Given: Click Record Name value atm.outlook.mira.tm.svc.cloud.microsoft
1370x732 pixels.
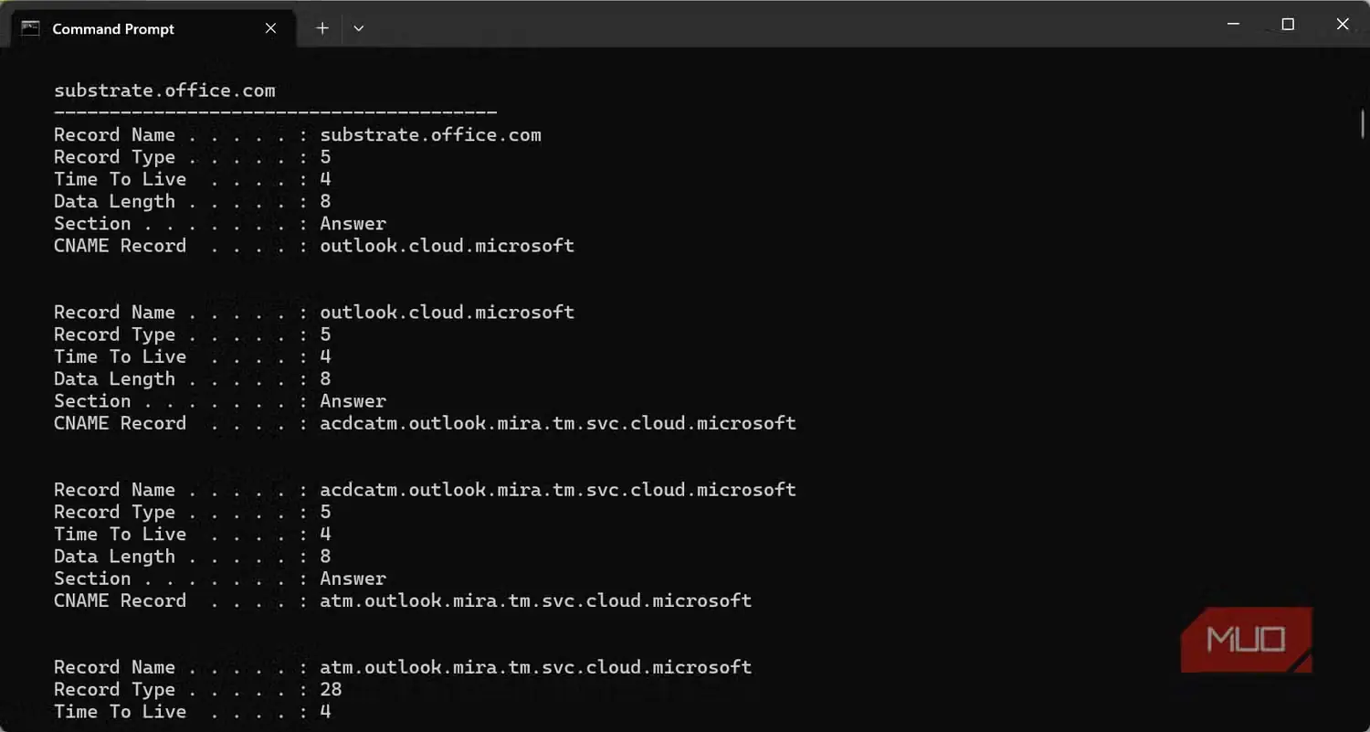Looking at the screenshot, I should (536, 667).
